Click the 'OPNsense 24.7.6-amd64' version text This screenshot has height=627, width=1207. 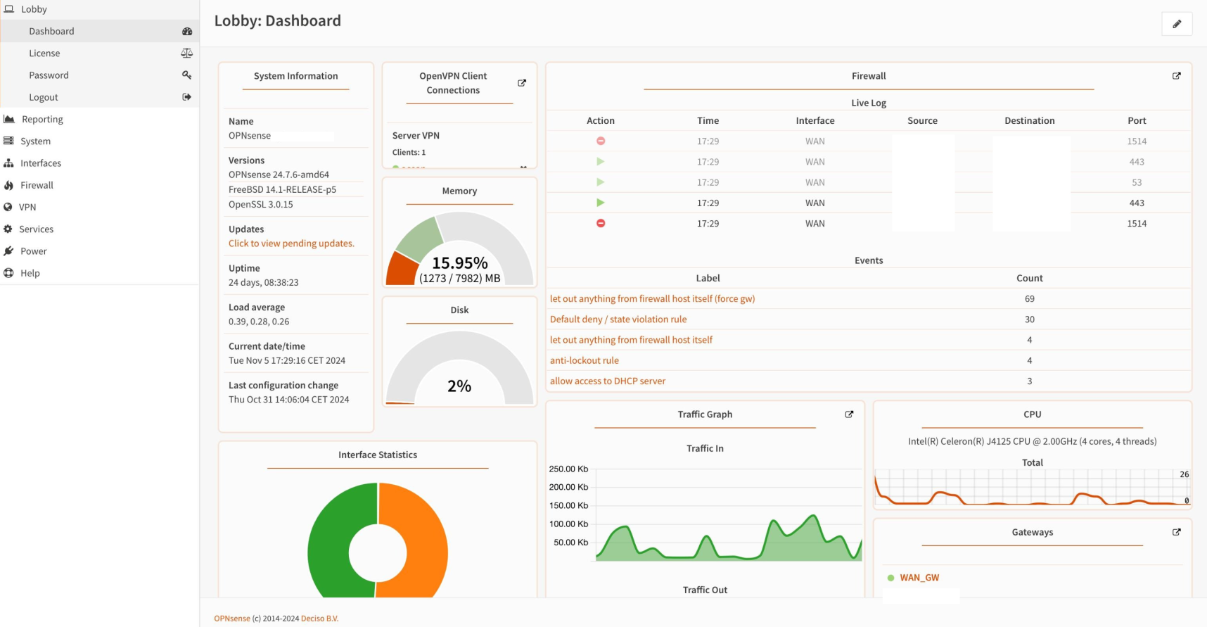pyautogui.click(x=279, y=175)
